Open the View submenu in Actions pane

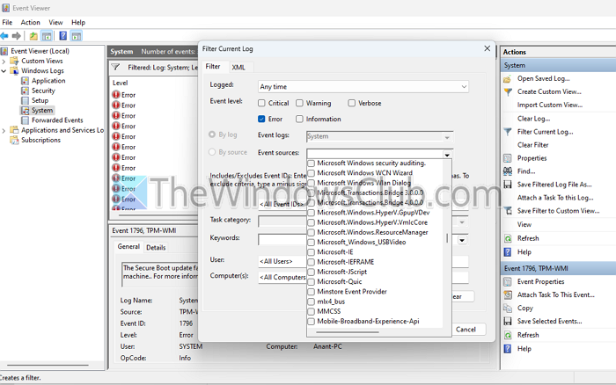[524, 224]
